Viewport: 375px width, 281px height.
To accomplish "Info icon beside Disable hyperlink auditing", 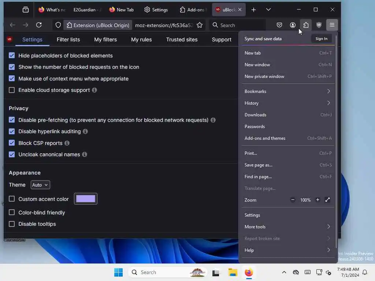I will (85, 131).
